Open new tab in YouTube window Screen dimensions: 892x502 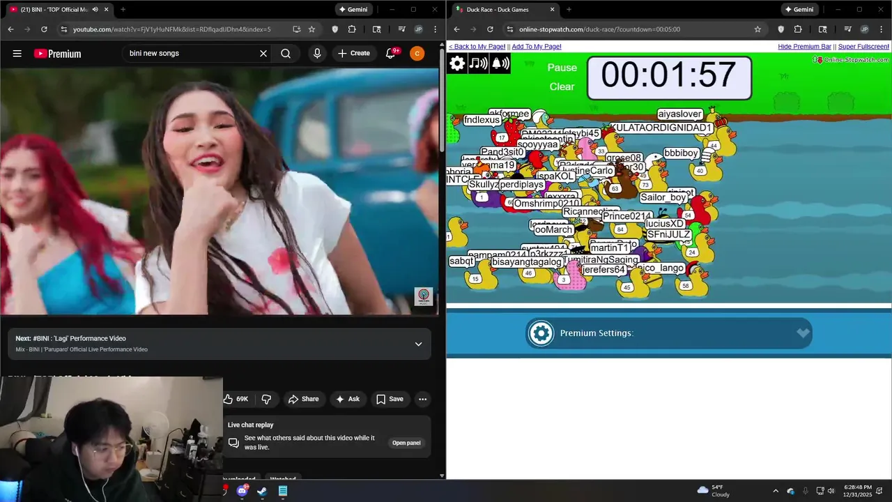123,10
